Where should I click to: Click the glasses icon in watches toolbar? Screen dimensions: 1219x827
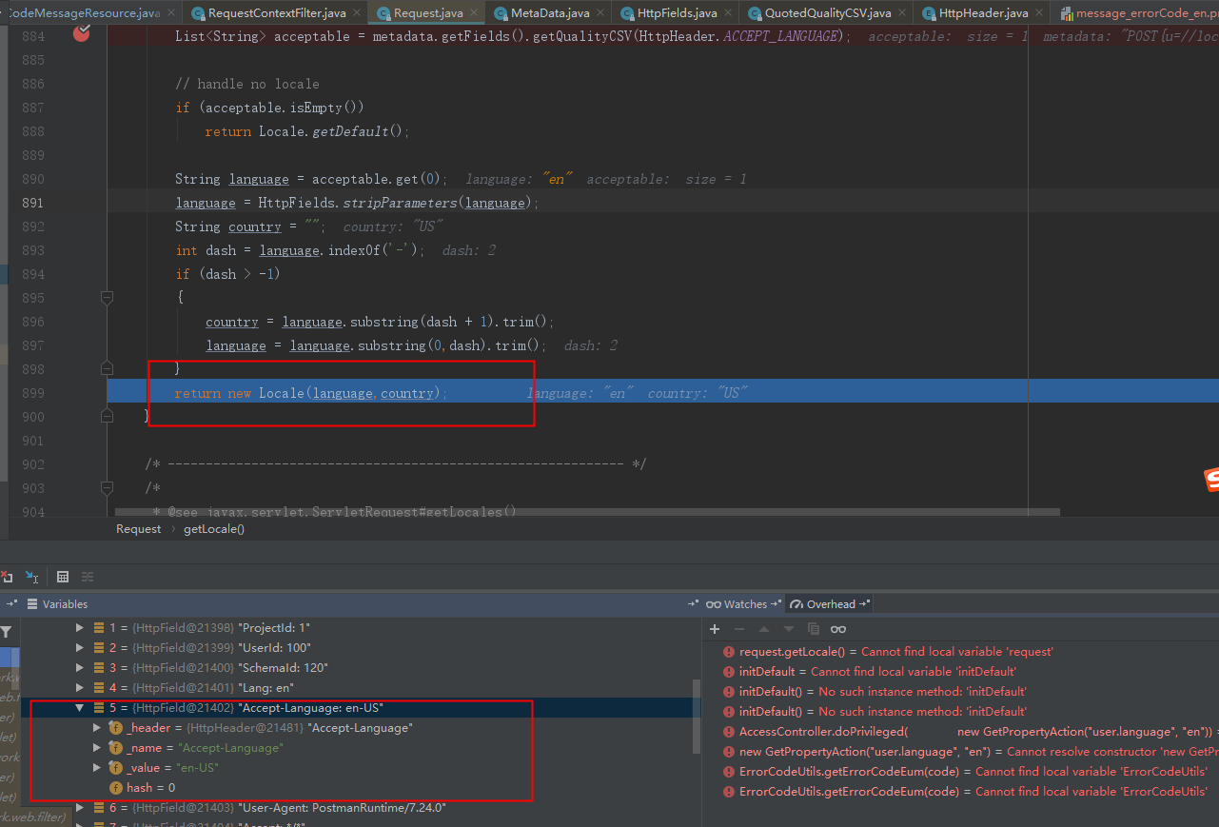tap(837, 629)
